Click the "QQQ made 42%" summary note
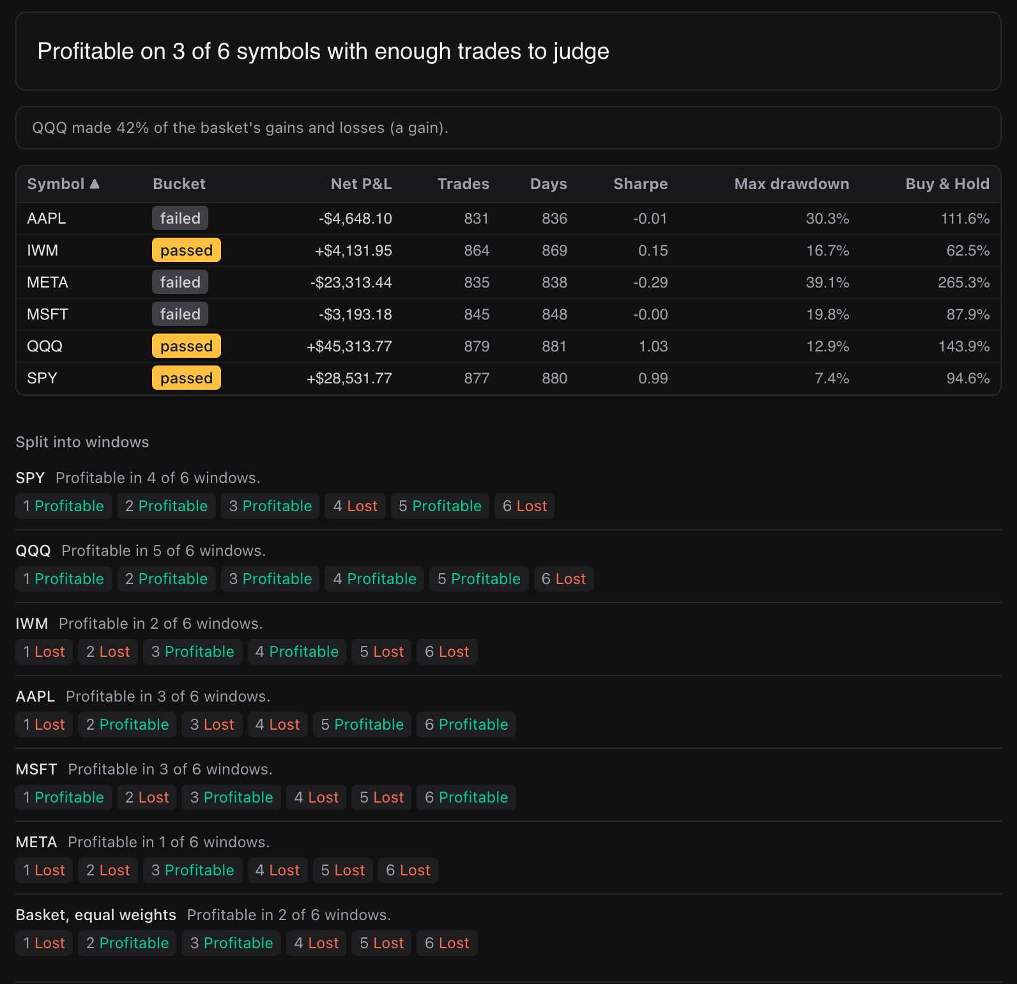The image size is (1017, 984). point(240,128)
